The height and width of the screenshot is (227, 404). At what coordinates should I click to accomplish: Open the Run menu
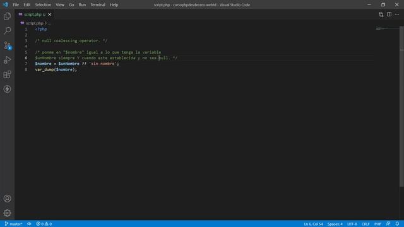pos(82,4)
